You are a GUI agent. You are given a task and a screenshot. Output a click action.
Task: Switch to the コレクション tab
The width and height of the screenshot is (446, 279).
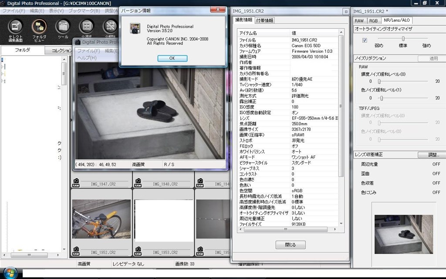click(x=61, y=51)
